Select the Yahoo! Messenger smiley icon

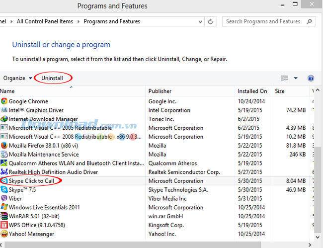[4, 234]
